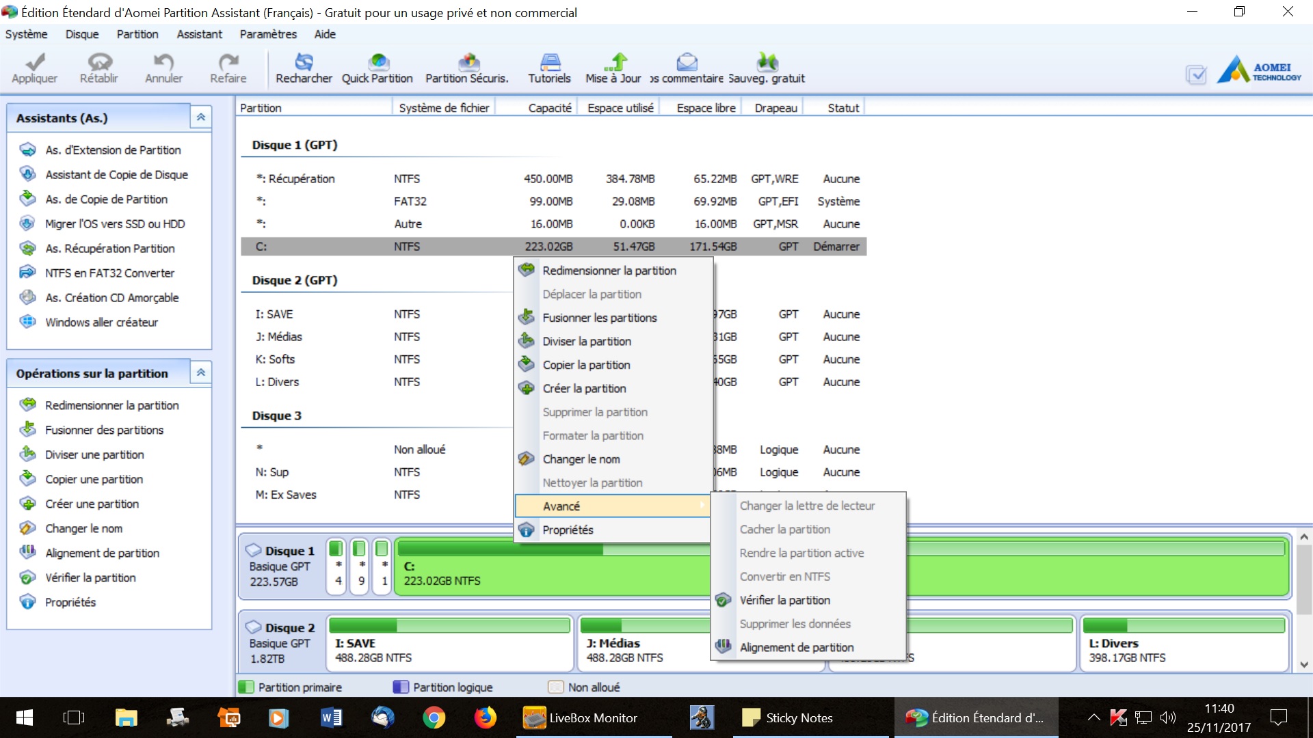Select the K: Softs partition row
Image resolution: width=1313 pixels, height=738 pixels.
pyautogui.click(x=554, y=359)
